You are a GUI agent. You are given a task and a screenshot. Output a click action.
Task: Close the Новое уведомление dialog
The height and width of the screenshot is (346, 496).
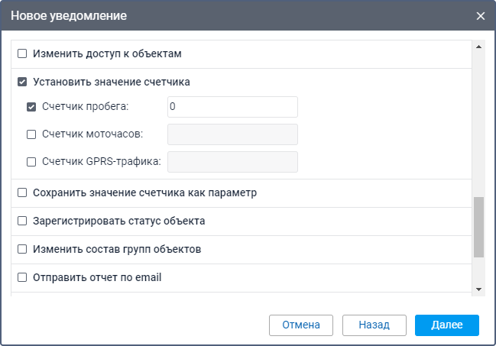point(481,16)
